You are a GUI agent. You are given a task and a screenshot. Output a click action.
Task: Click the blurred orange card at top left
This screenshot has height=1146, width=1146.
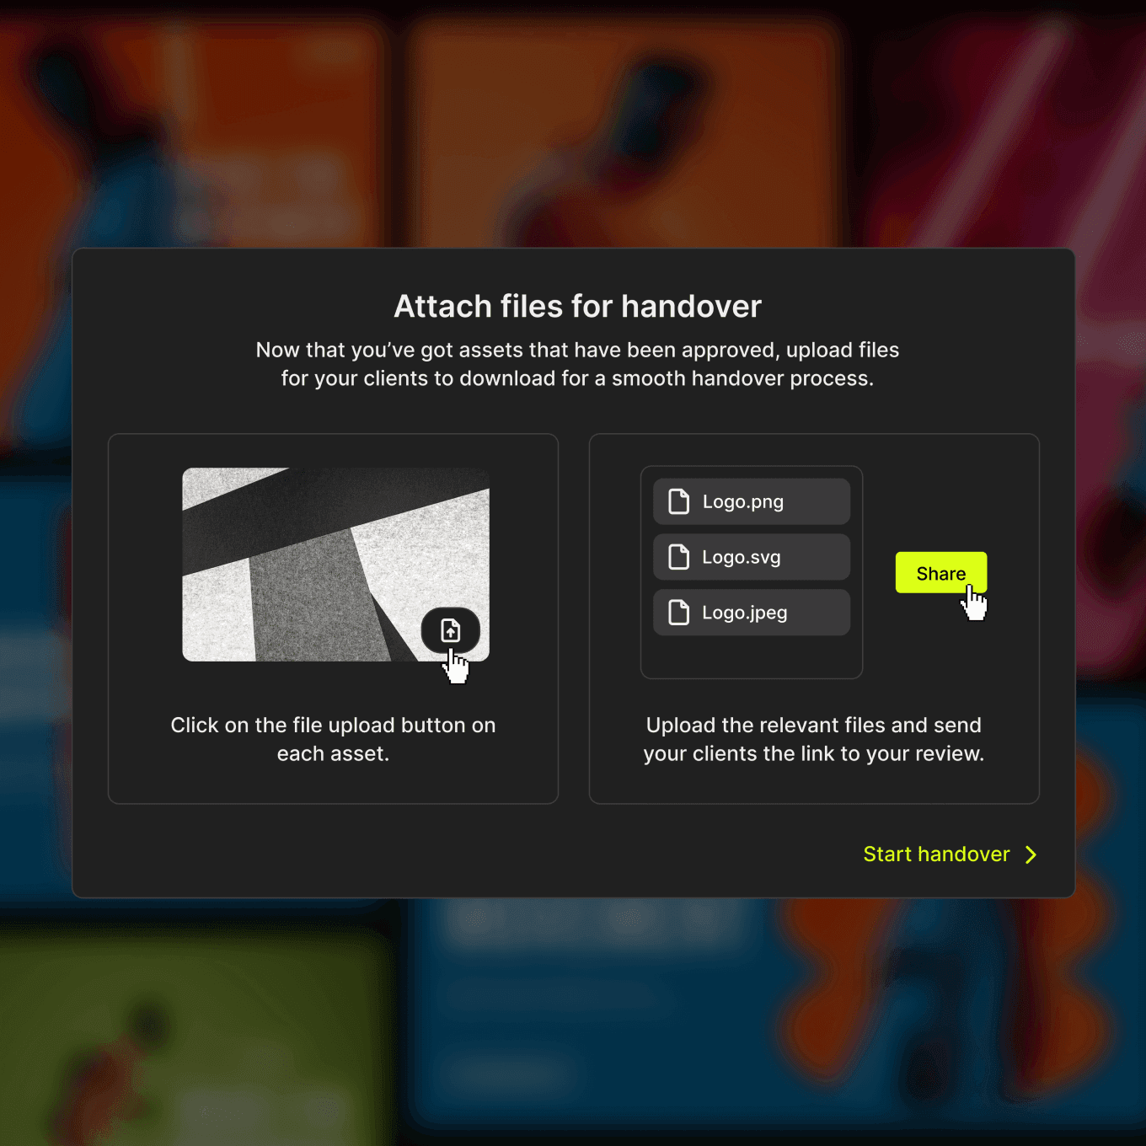(194, 126)
